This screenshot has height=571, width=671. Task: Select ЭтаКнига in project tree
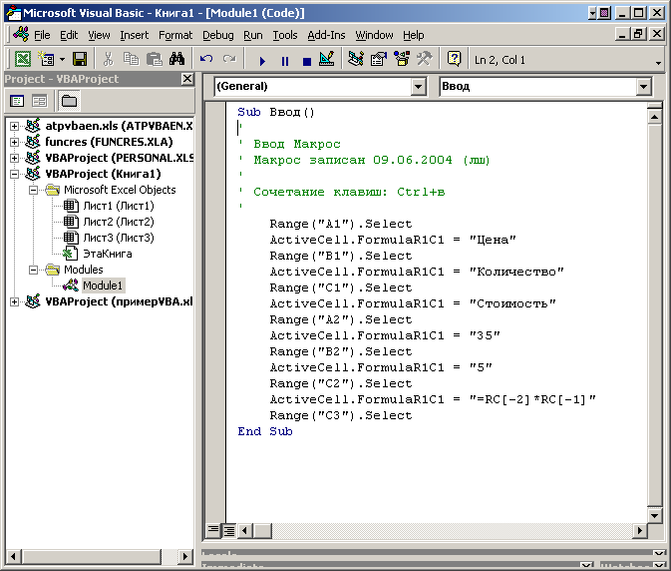click(x=107, y=254)
